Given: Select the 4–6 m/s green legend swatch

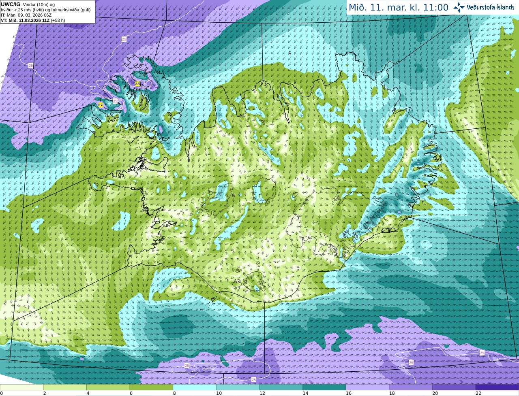Looking at the screenshot, I should click(108, 387).
